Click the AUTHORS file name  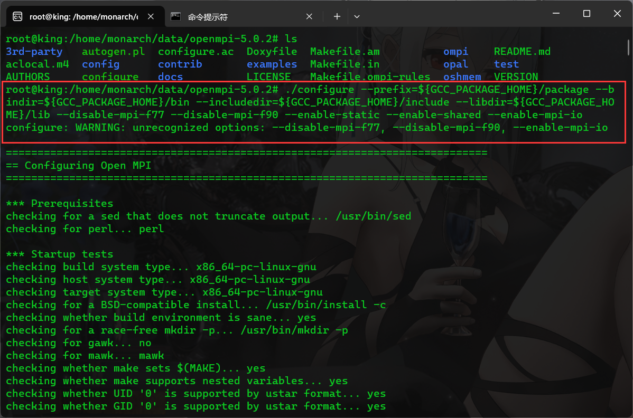pos(28,77)
